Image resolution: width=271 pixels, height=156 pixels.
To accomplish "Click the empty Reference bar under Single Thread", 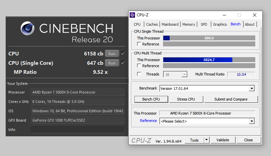I will coord(209,44).
